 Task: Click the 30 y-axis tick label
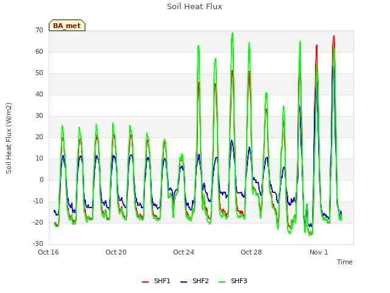point(39,115)
